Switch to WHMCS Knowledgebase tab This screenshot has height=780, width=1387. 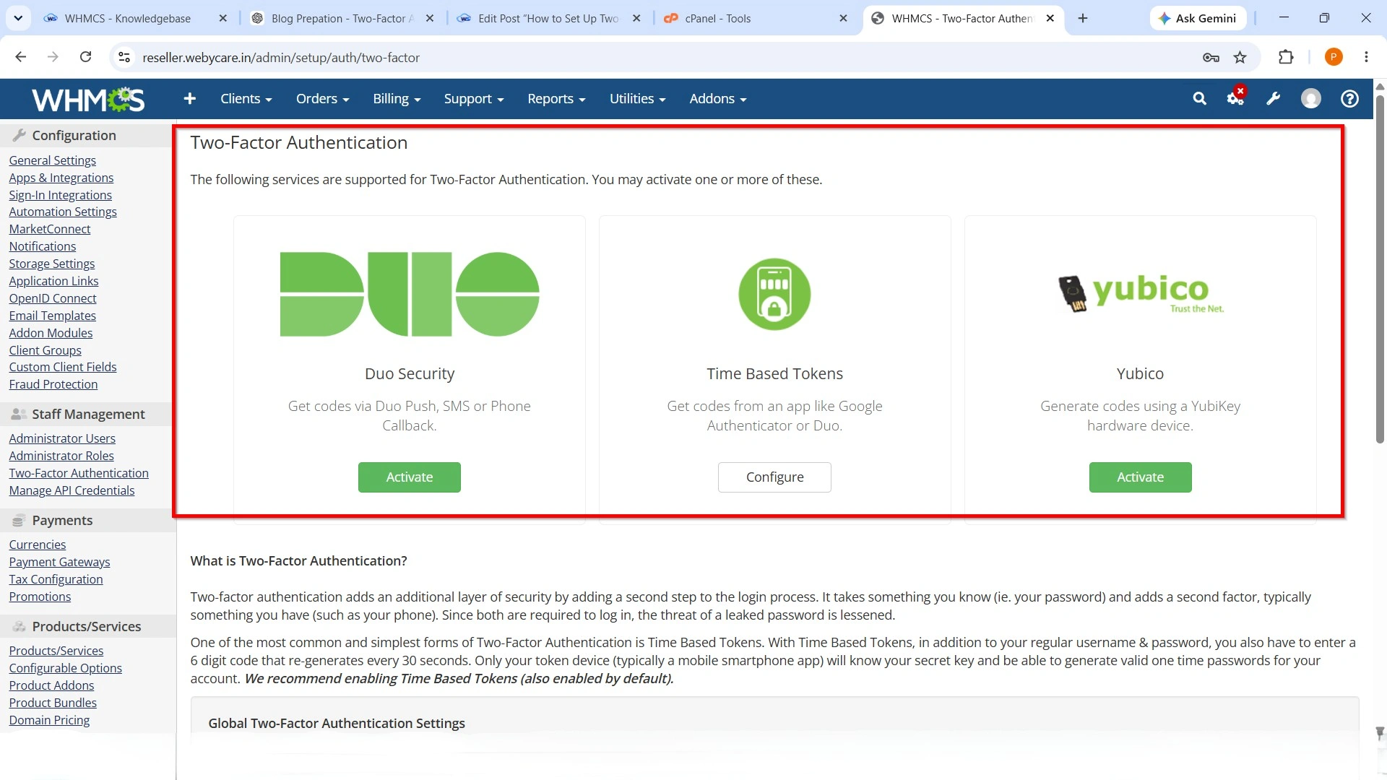click(127, 18)
